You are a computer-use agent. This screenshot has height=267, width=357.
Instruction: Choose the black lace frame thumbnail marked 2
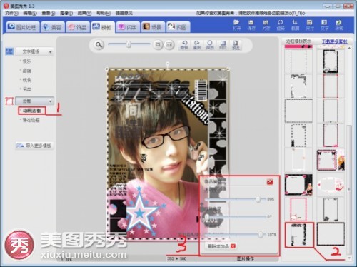click(299, 235)
